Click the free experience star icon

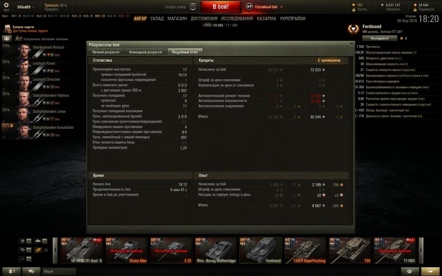[415, 5]
